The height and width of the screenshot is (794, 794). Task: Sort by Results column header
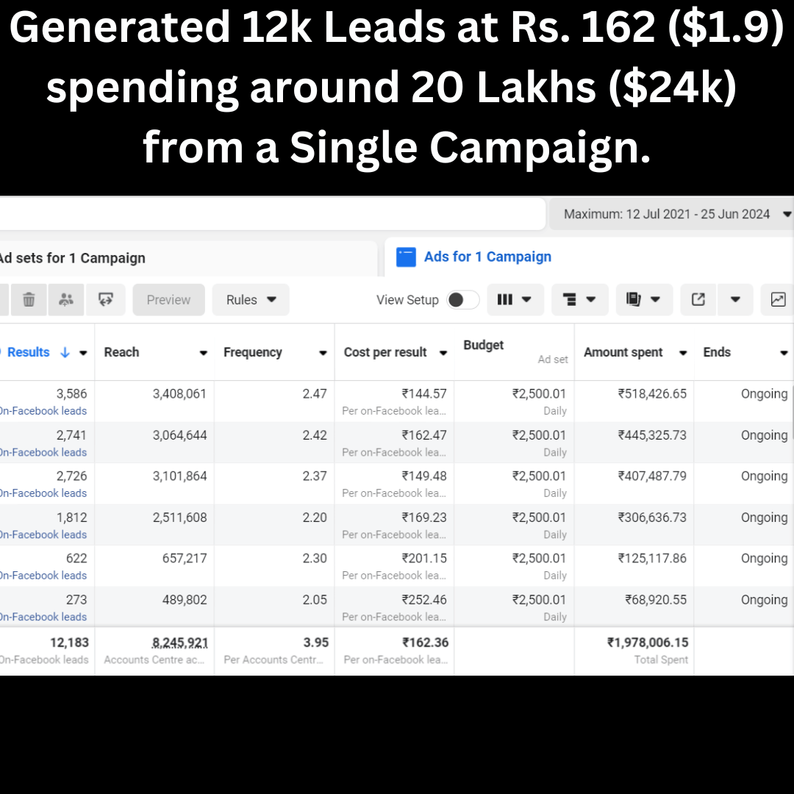pos(29,352)
